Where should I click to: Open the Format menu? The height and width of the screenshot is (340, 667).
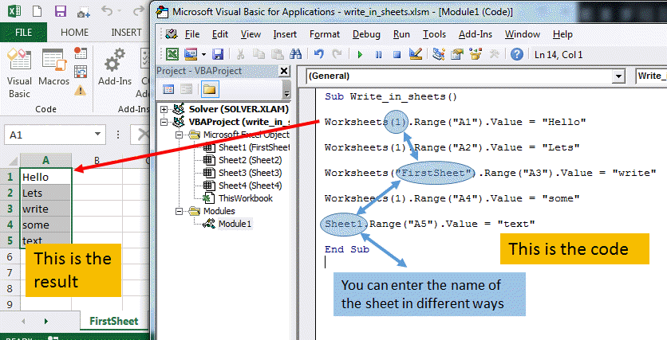pos(325,34)
